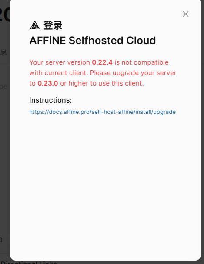Screen dimensions: 204x264
Task: Click the Instructions: label
Action: [x=50, y=100]
